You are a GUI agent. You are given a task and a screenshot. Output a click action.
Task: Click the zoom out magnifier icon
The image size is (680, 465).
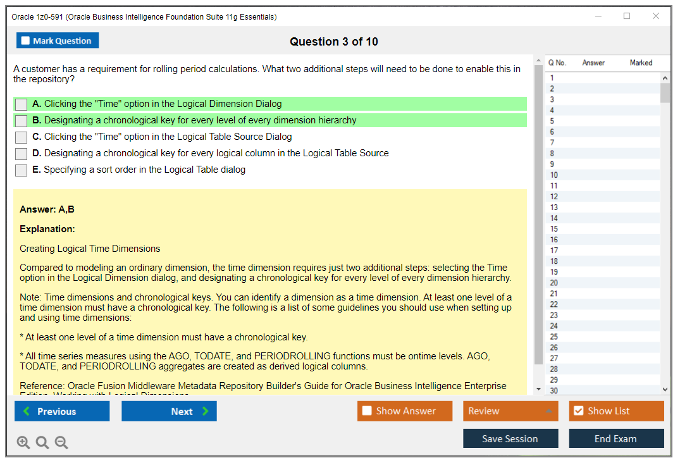[61, 443]
